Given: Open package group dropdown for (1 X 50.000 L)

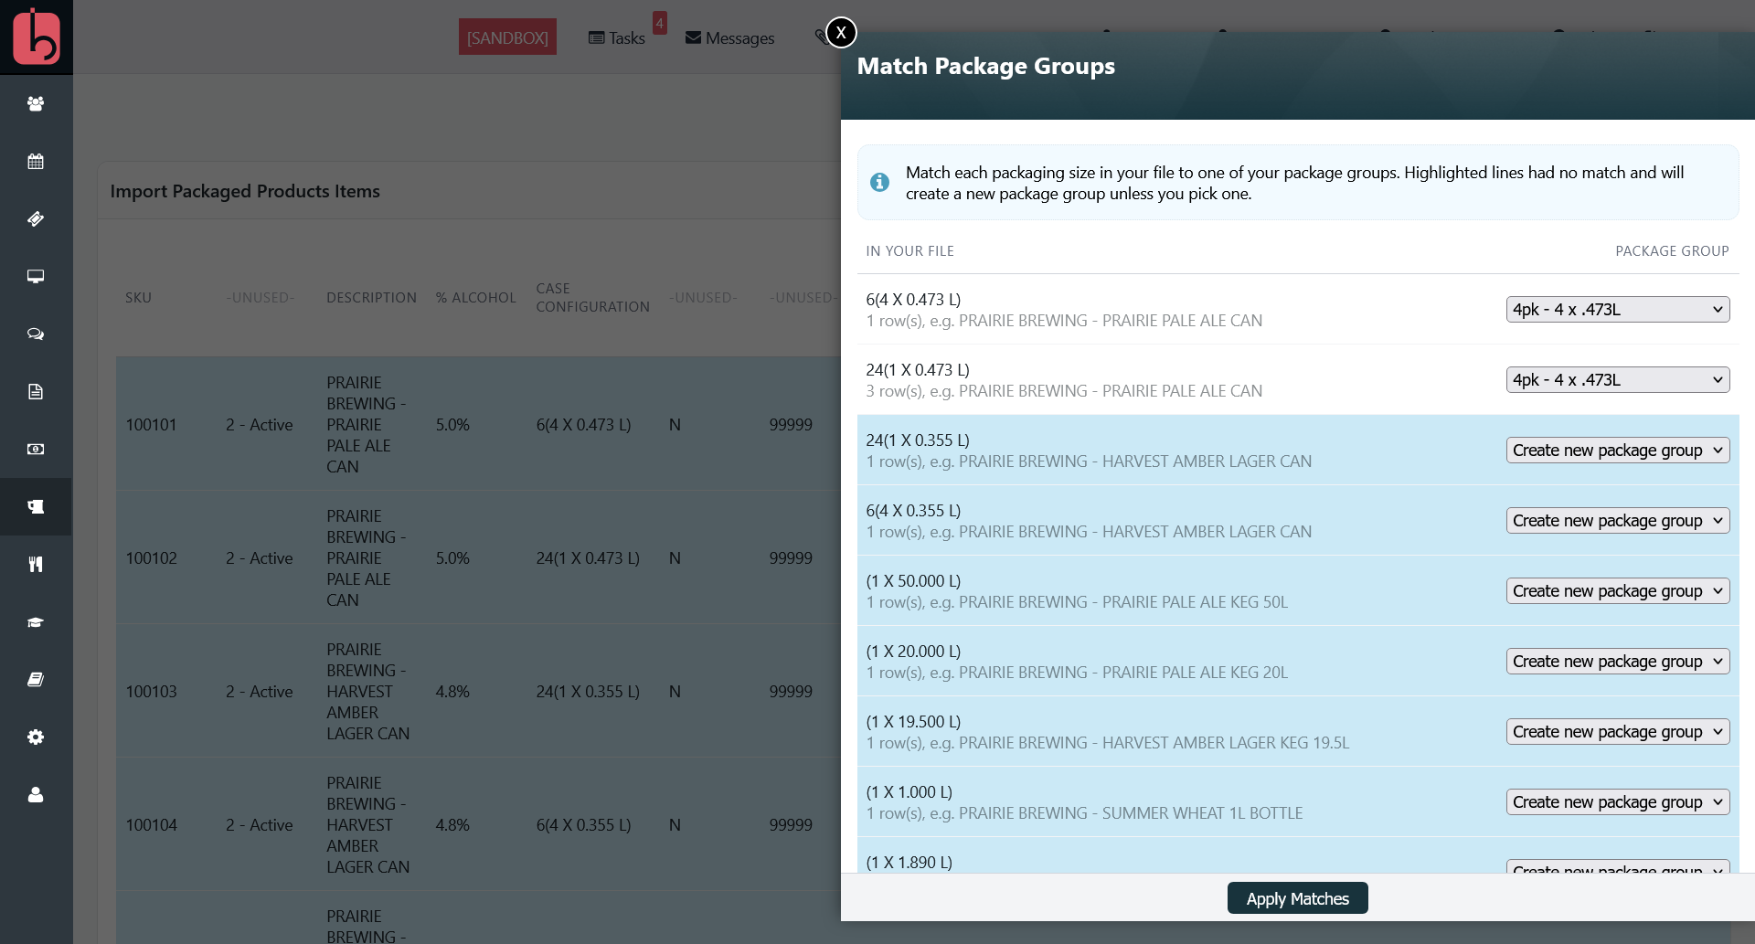Looking at the screenshot, I should [x=1618, y=591].
